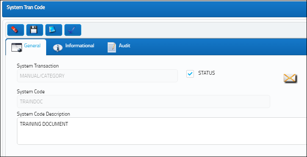
Task: Focus the TRAINING DOCUMENT description text area
Action: click(162, 131)
